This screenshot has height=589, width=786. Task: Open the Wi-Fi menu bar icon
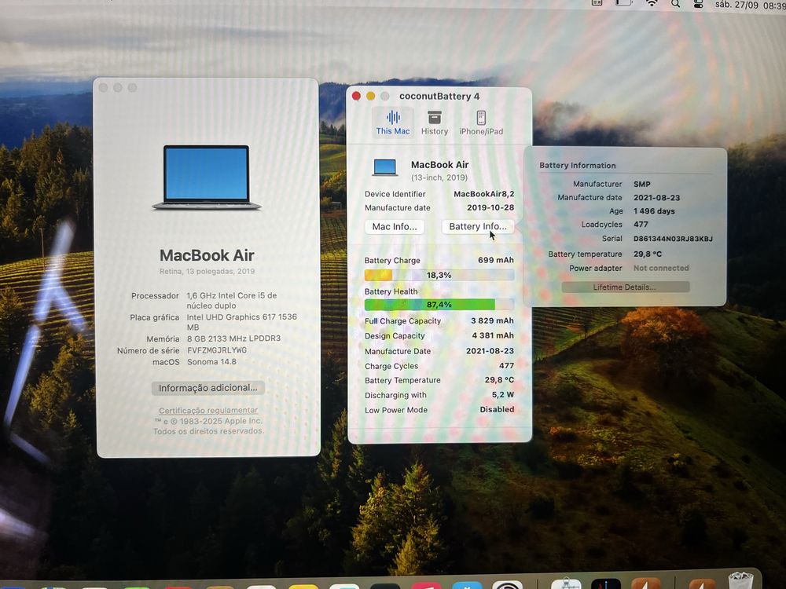[652, 3]
